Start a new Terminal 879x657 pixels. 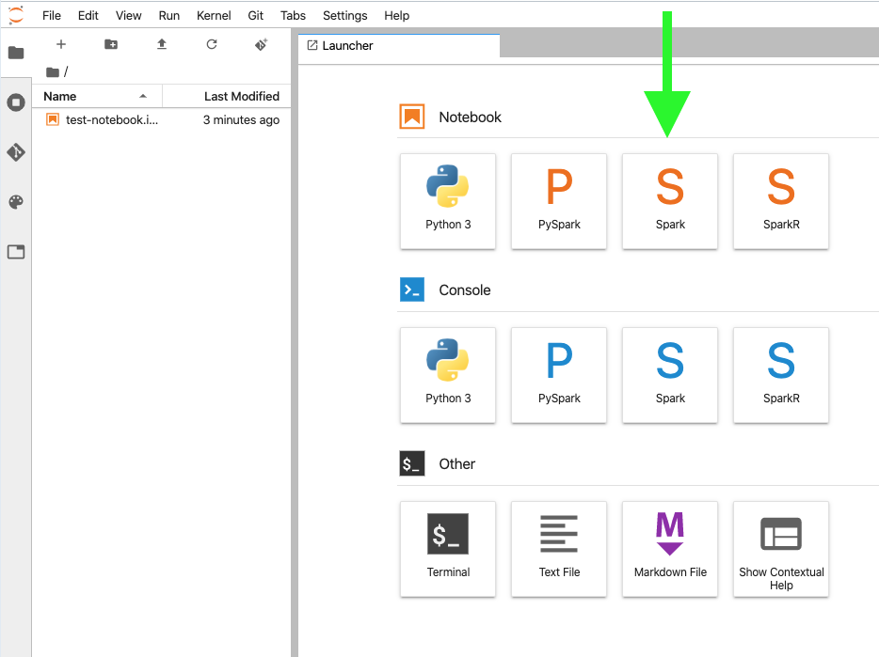click(448, 549)
